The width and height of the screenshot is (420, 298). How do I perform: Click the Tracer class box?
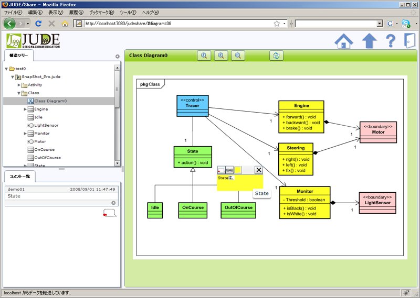pyautogui.click(x=192, y=106)
